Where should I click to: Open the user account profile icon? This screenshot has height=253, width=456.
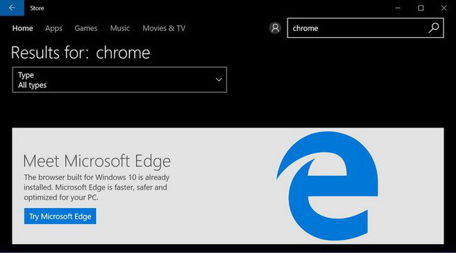coord(275,28)
